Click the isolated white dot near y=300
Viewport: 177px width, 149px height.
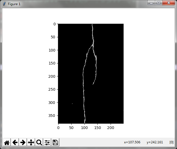point(72,104)
